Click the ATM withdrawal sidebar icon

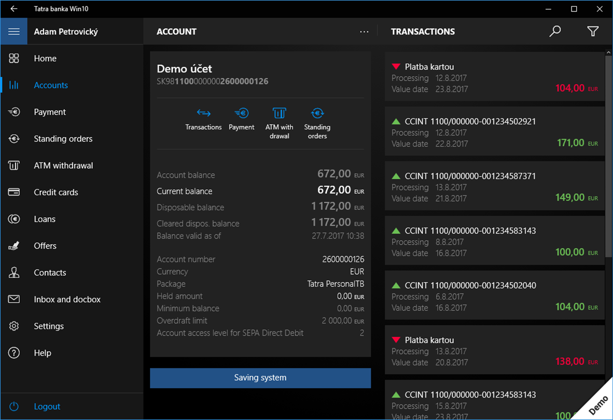point(13,165)
